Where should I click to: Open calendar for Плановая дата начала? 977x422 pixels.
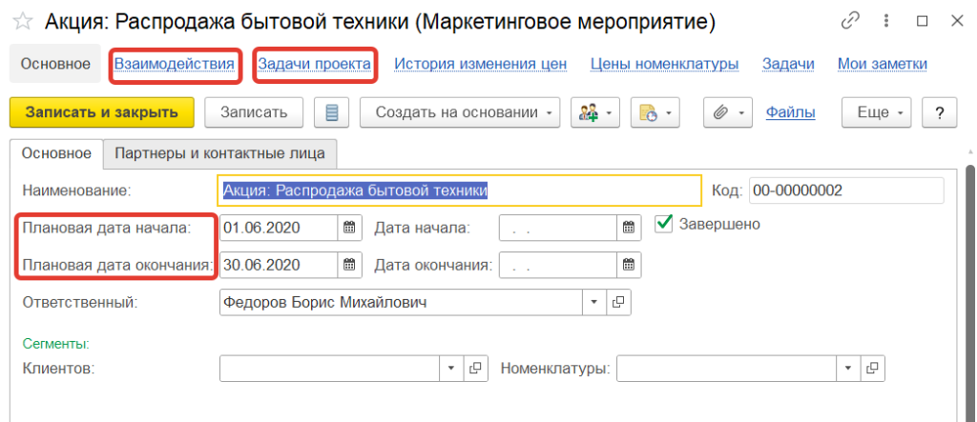[x=350, y=228]
